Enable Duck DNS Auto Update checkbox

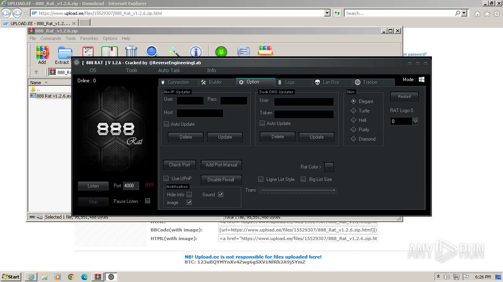[x=263, y=123]
